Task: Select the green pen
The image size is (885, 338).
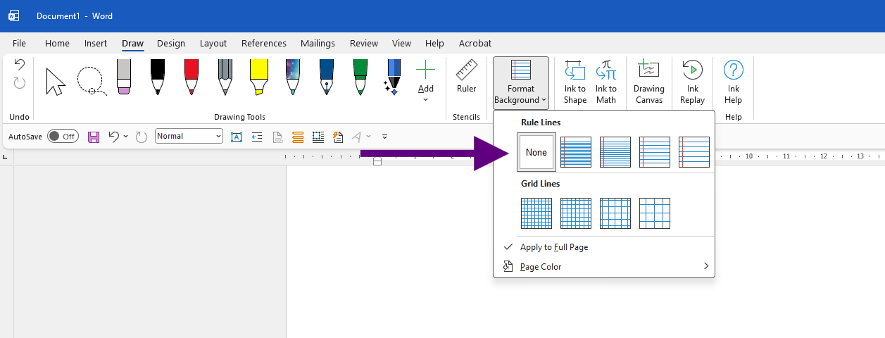Action: pos(360,77)
